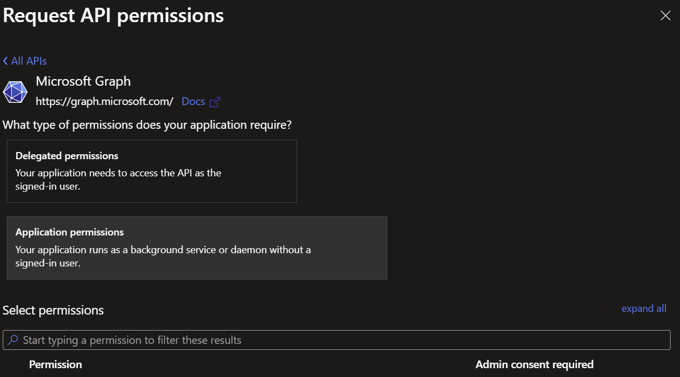Click the magnifier icon in the filter box
Image resolution: width=680 pixels, height=377 pixels.
[13, 340]
